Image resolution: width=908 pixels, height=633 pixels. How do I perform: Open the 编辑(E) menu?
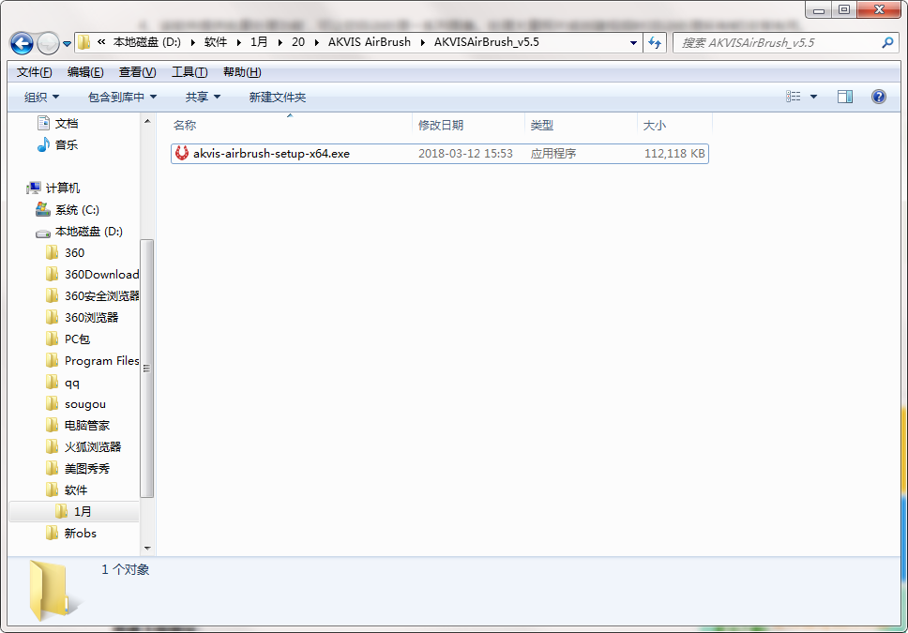(x=85, y=72)
